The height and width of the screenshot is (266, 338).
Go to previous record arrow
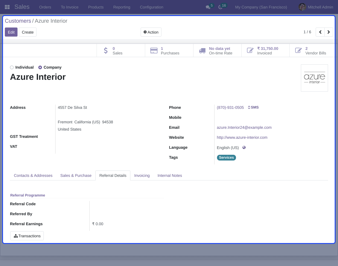point(320,32)
